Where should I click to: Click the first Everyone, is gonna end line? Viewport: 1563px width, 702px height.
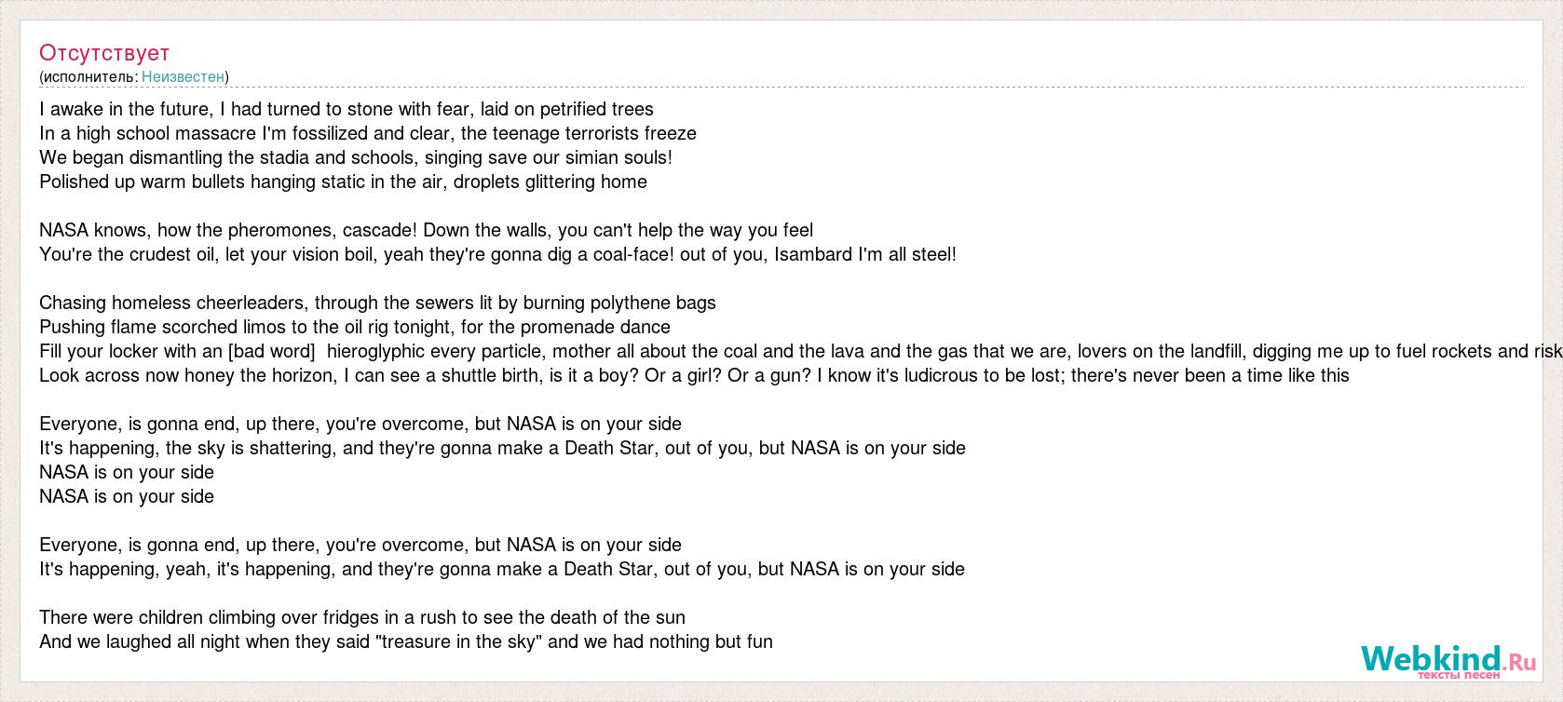pos(360,424)
